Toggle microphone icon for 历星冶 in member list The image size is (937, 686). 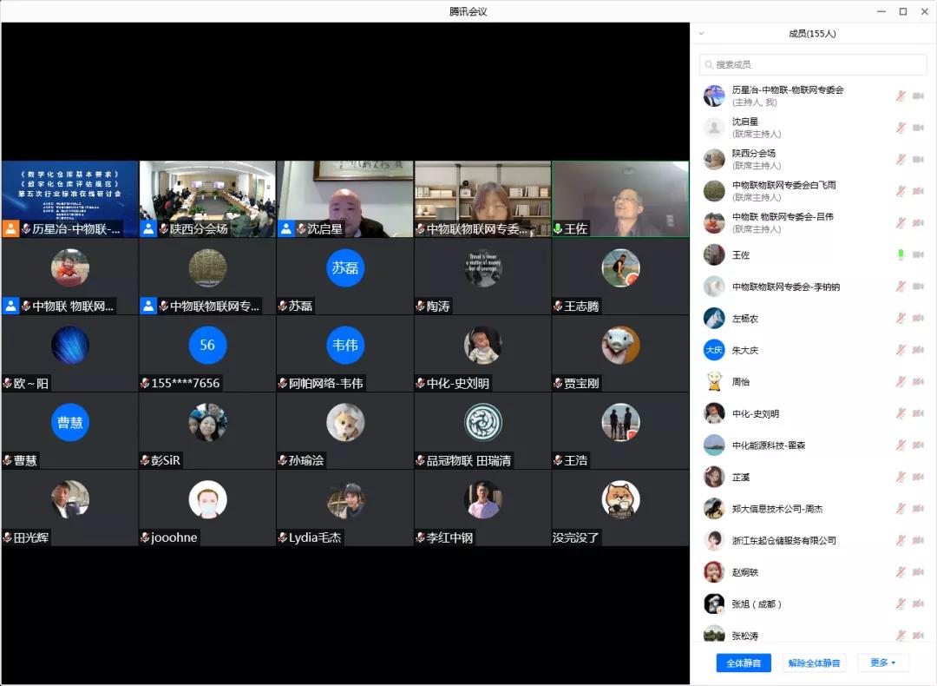[x=901, y=96]
